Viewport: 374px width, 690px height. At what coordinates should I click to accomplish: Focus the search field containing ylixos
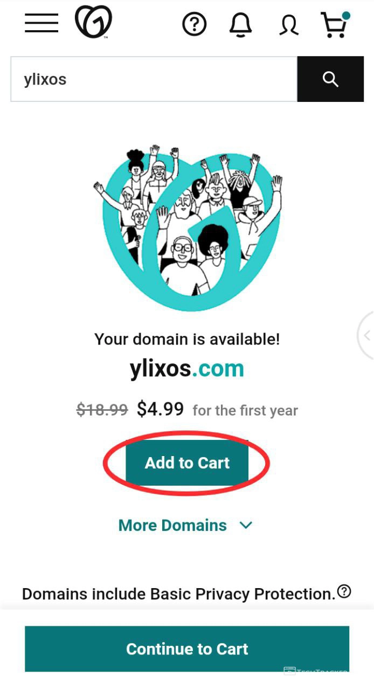[x=154, y=79]
